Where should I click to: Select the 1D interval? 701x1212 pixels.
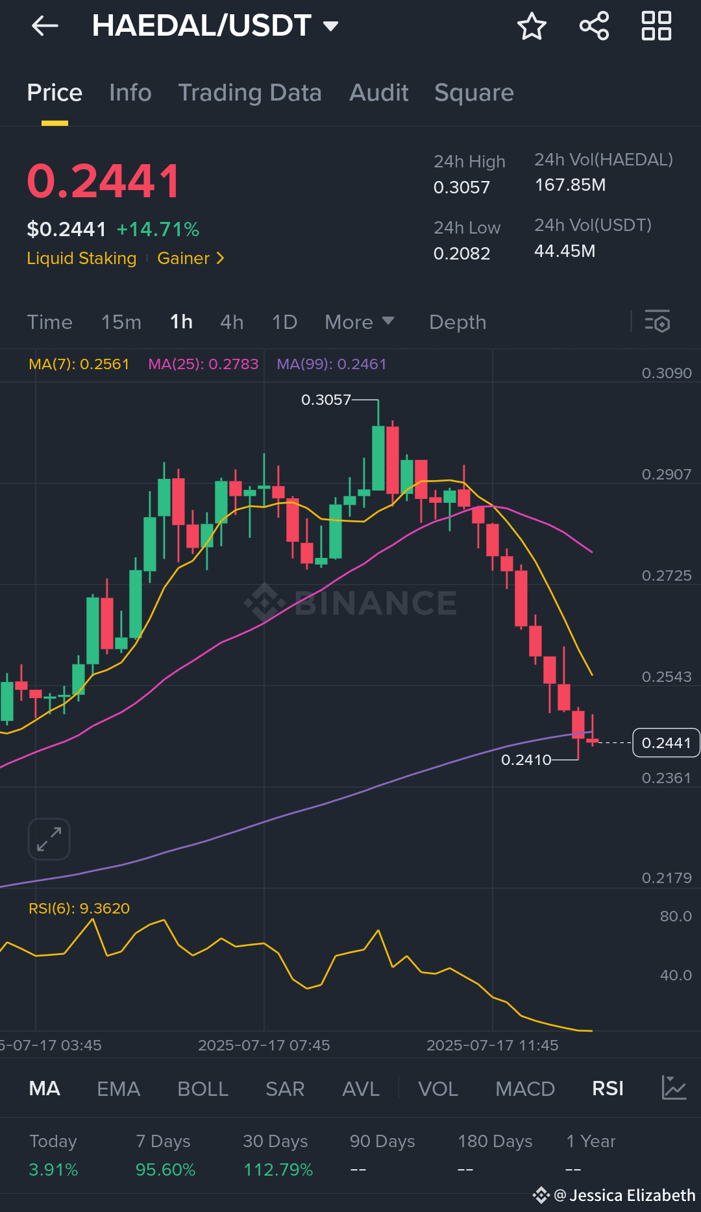[284, 322]
